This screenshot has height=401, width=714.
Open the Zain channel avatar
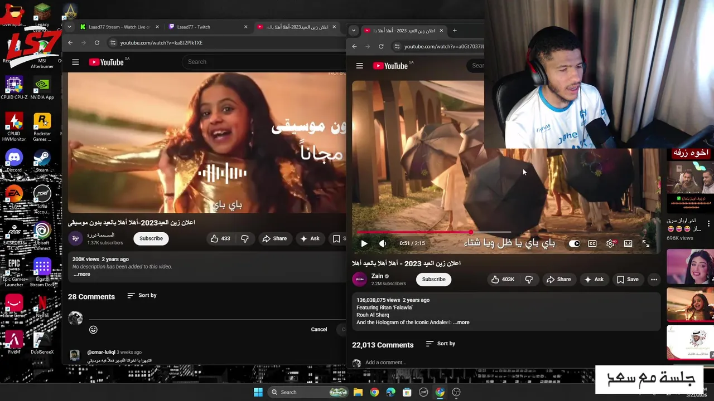click(360, 279)
